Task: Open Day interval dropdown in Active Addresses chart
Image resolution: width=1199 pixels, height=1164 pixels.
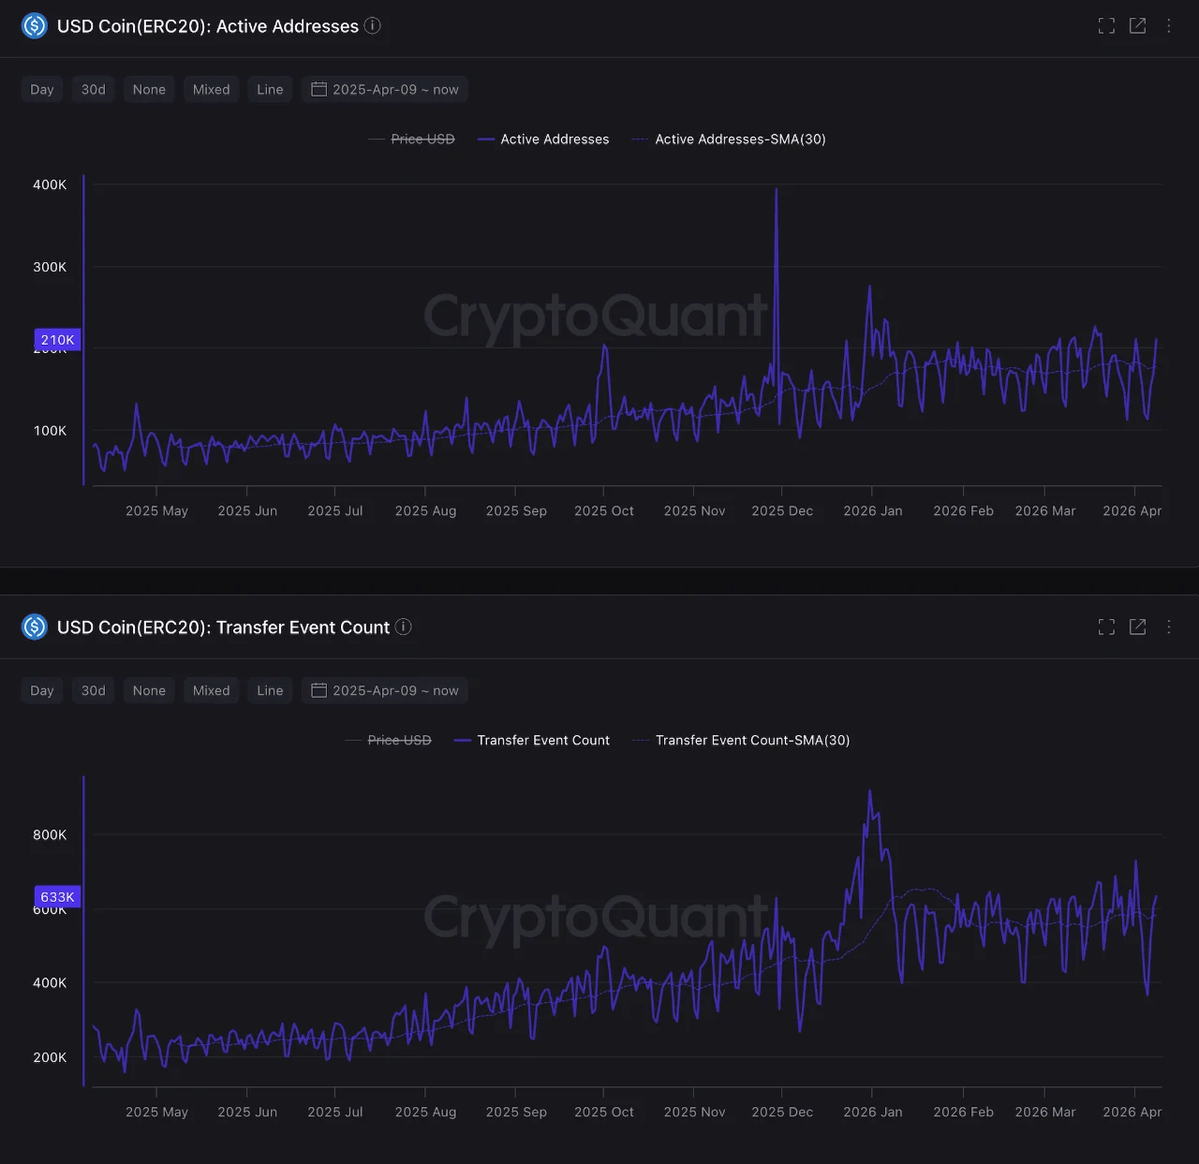Action: [x=42, y=90]
